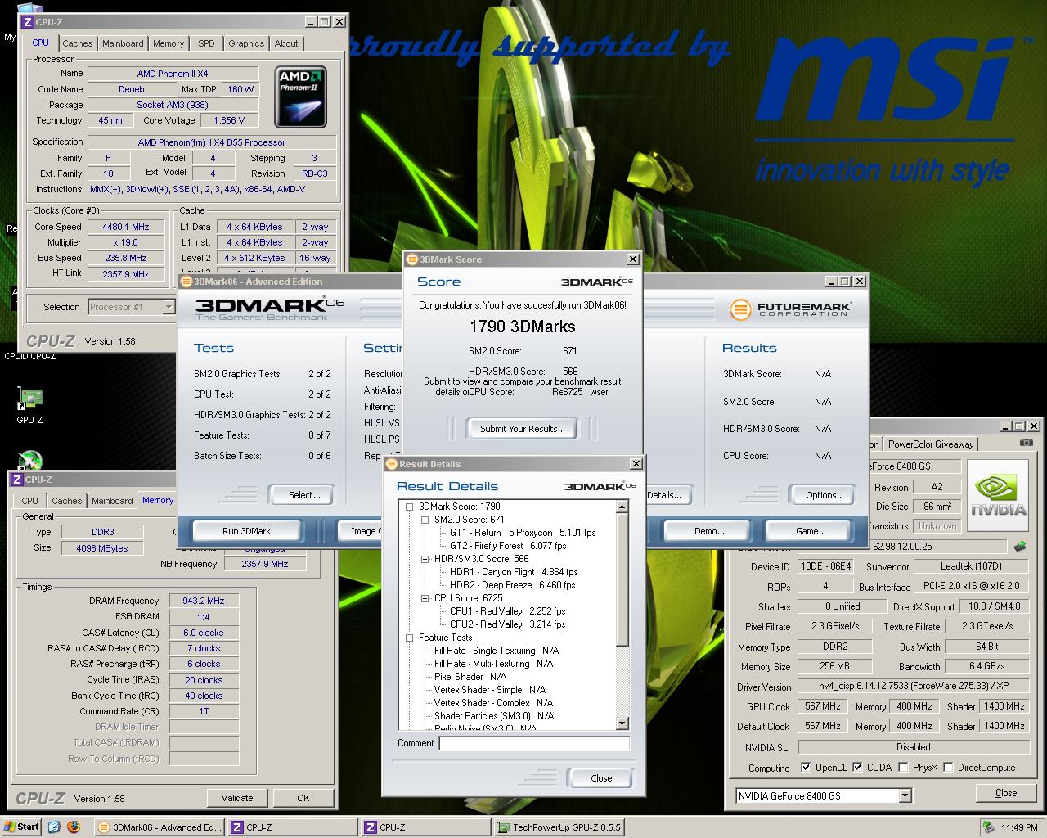Click Close button in Result Details

pyautogui.click(x=601, y=778)
